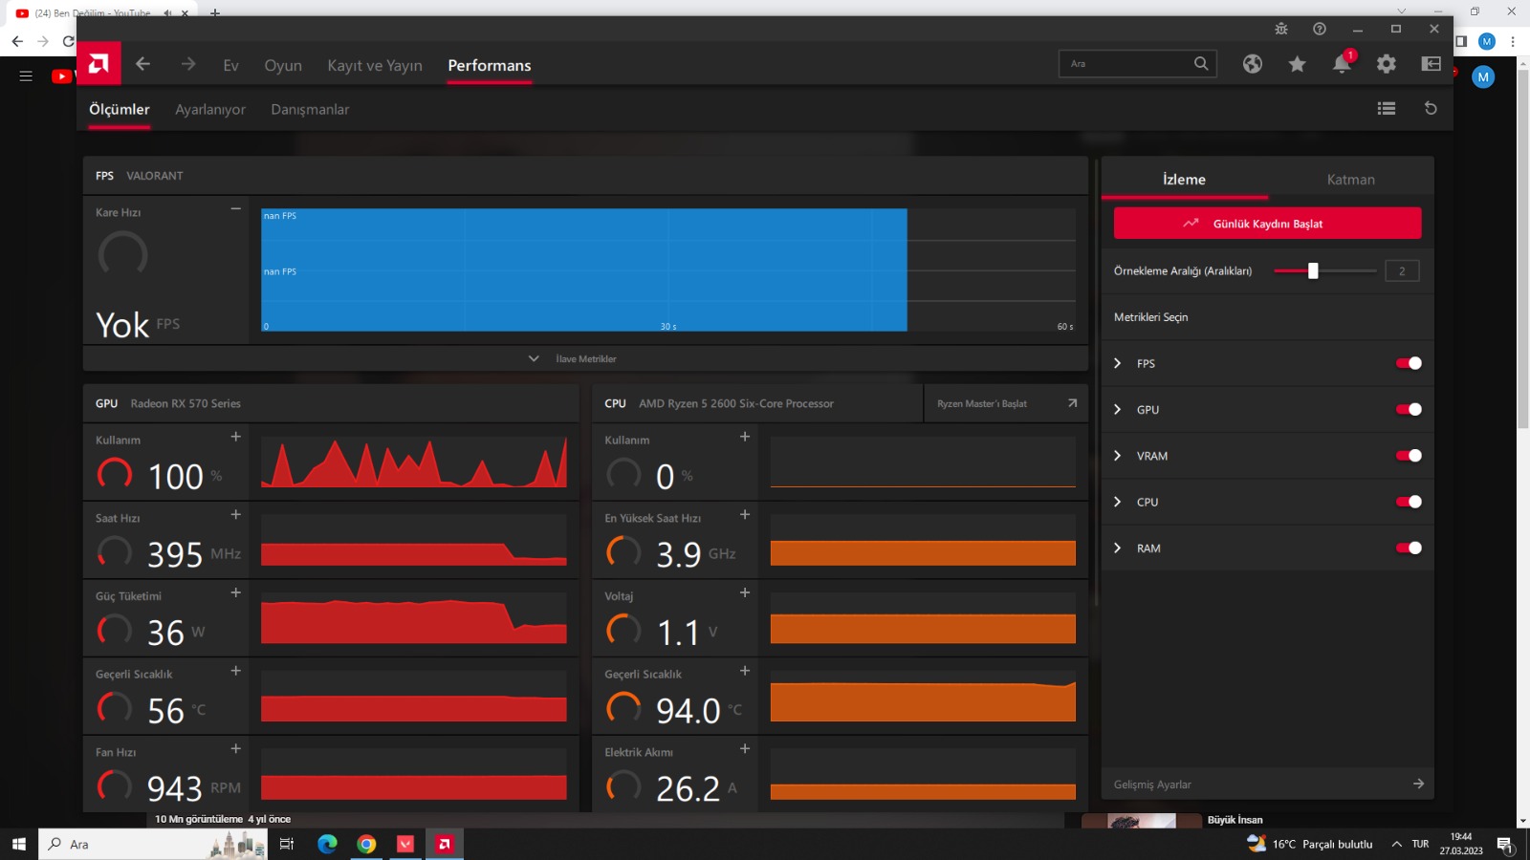Open the help question mark icon
Image resolution: width=1530 pixels, height=860 pixels.
(1320, 29)
